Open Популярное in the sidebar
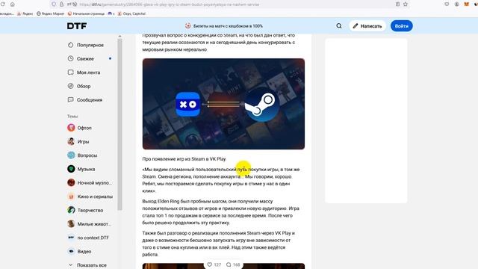 pyautogui.click(x=90, y=45)
